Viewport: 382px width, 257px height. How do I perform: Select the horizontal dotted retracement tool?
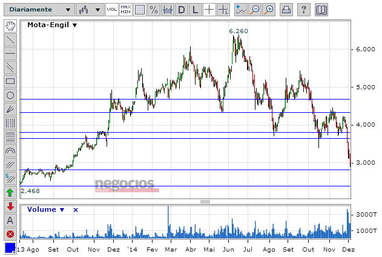tap(10, 137)
